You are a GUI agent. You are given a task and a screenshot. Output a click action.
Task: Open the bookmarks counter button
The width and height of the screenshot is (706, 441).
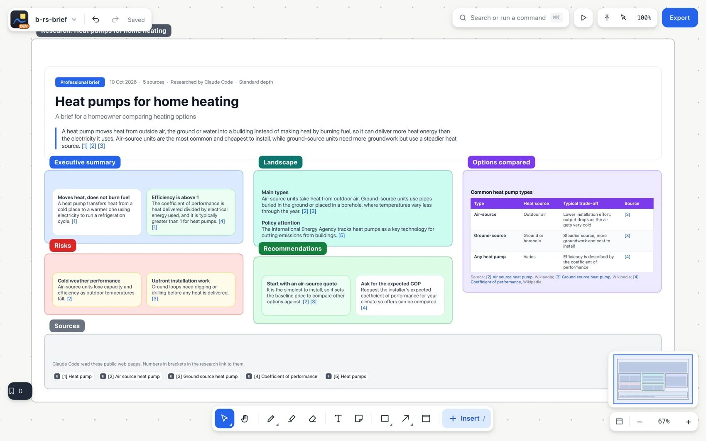20,391
